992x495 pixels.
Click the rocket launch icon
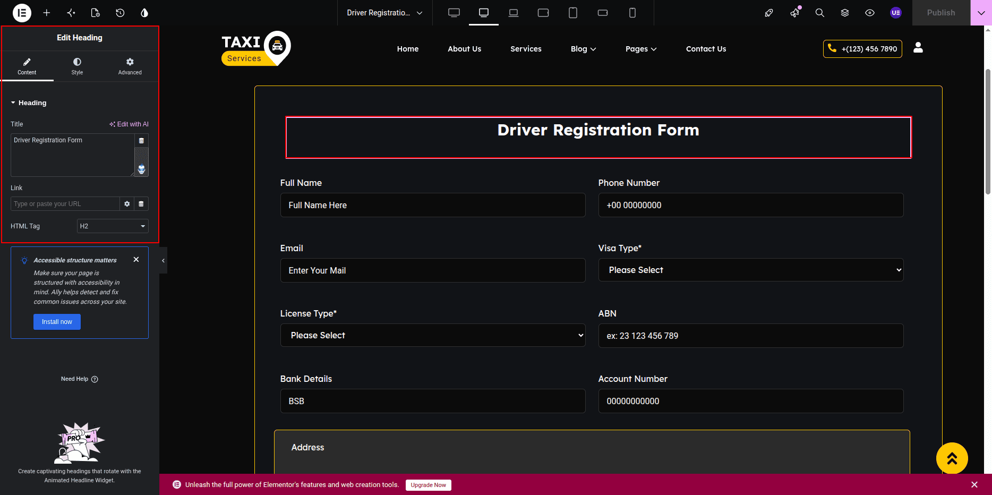[769, 13]
